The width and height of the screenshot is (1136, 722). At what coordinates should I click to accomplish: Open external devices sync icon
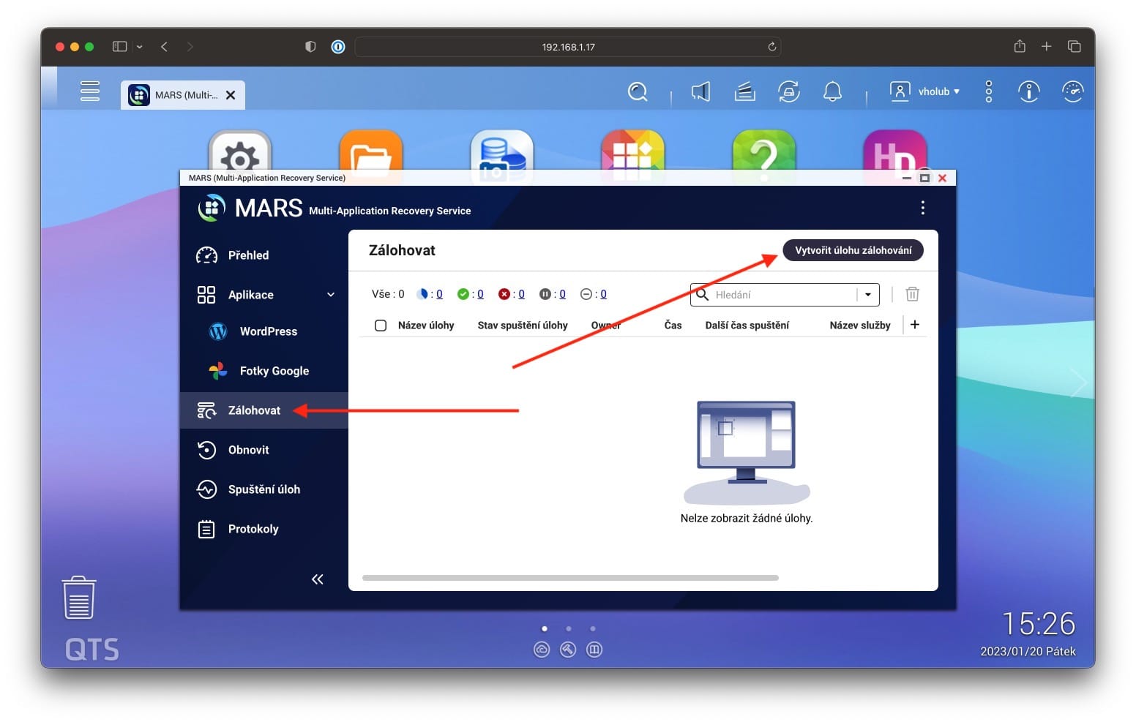(788, 91)
